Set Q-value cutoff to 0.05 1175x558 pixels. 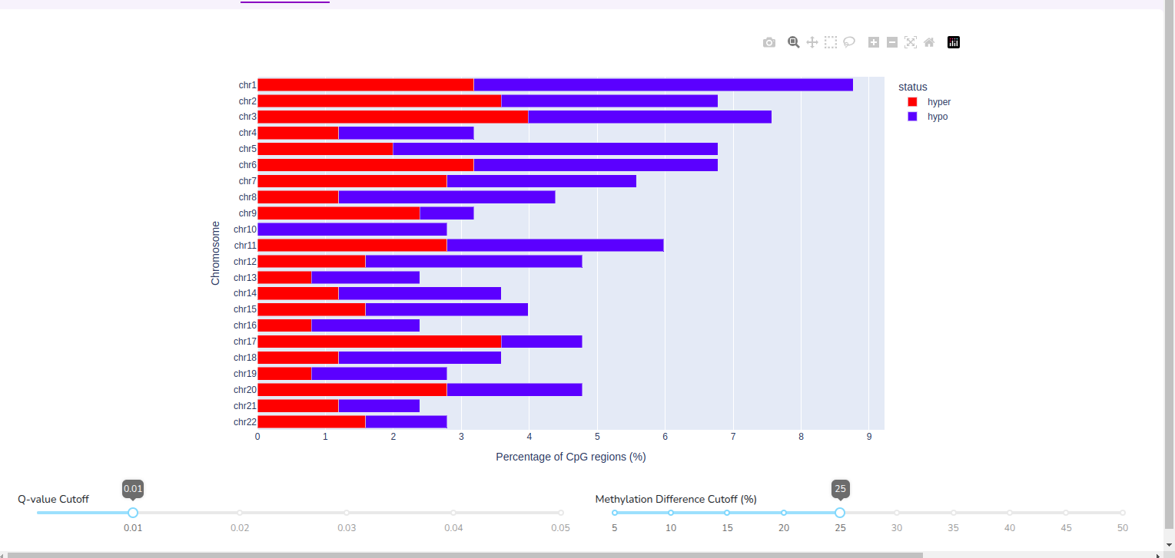[561, 513]
